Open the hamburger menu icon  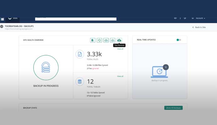[x=3, y=19]
